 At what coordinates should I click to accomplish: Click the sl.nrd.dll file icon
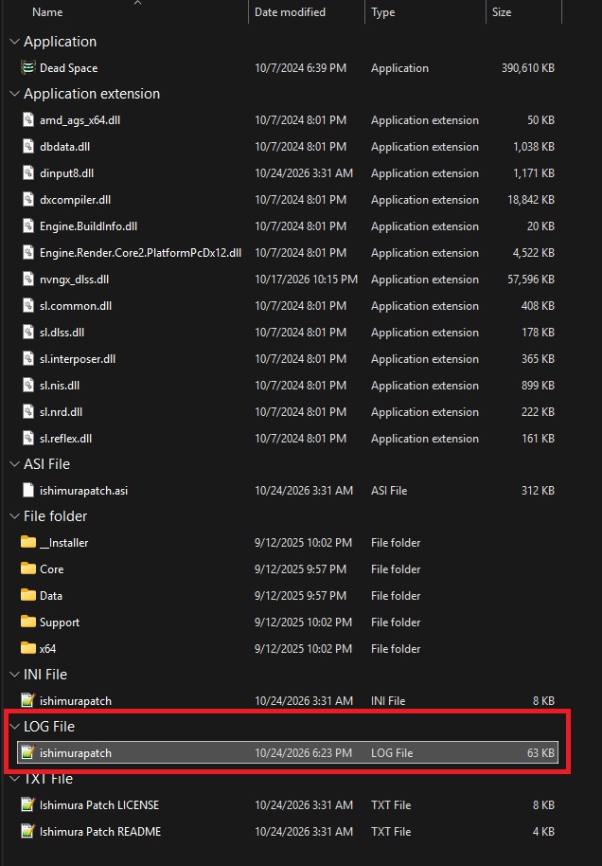(x=28, y=411)
